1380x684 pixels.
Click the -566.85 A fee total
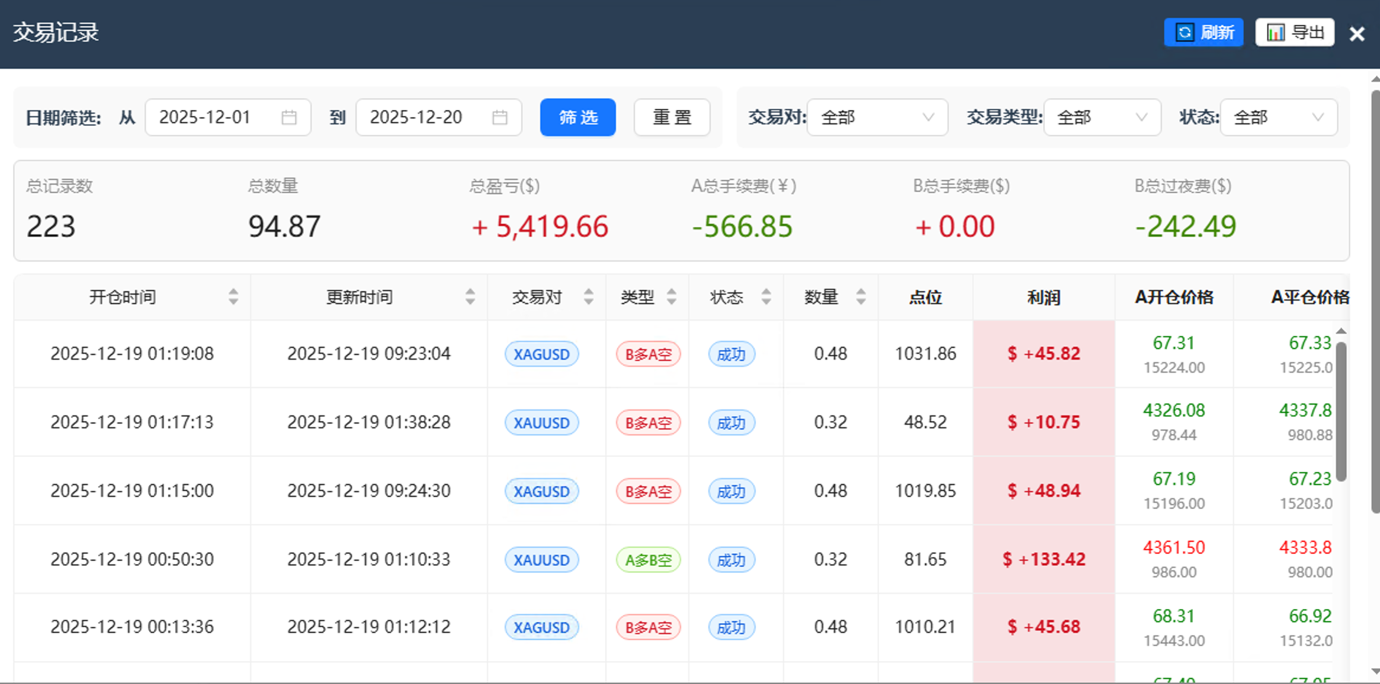(742, 227)
